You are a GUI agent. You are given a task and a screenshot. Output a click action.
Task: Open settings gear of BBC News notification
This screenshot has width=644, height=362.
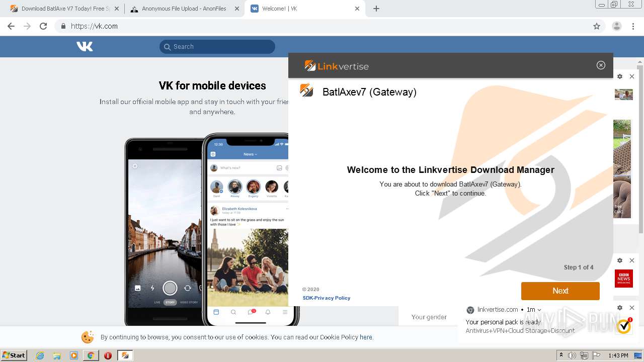(x=620, y=260)
